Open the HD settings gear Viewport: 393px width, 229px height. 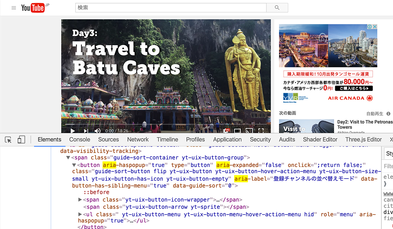click(226, 131)
